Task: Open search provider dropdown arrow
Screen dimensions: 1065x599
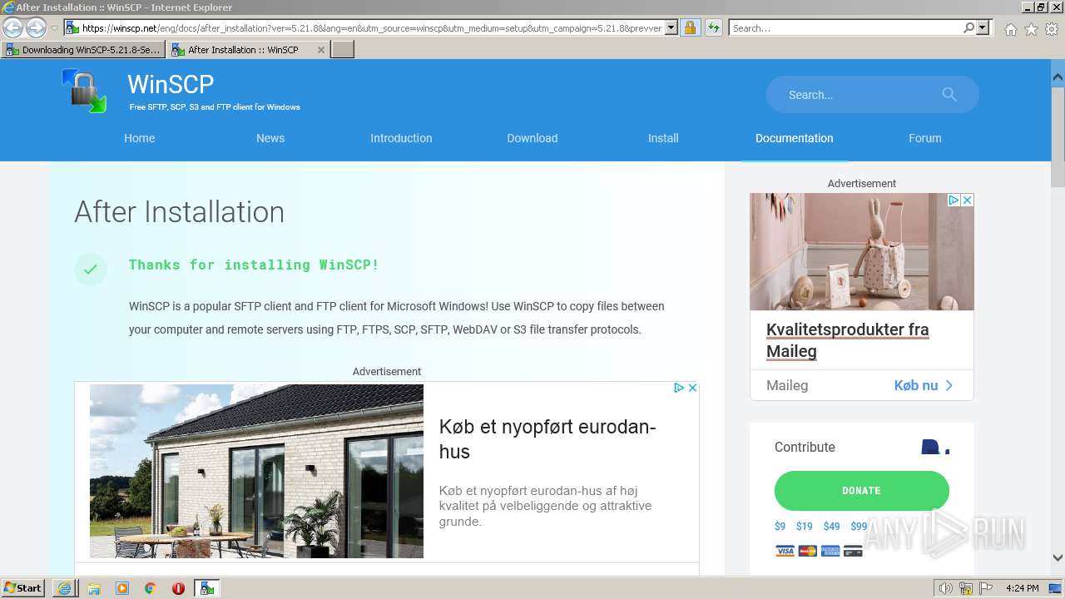Action: click(x=983, y=28)
